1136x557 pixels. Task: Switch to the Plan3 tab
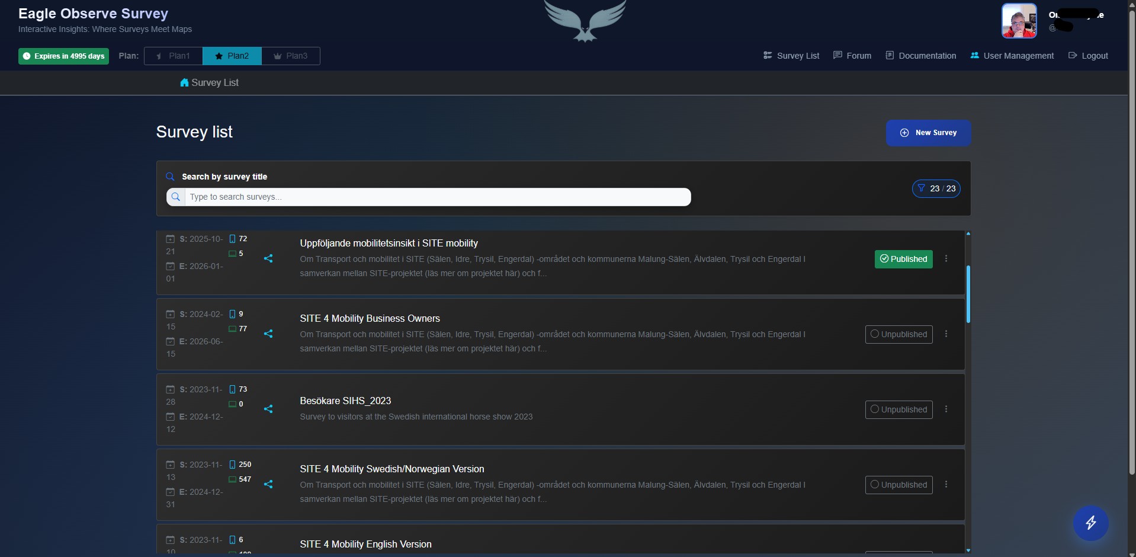coord(291,56)
